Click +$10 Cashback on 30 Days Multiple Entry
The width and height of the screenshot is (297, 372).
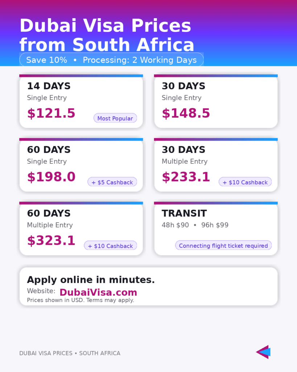click(245, 182)
